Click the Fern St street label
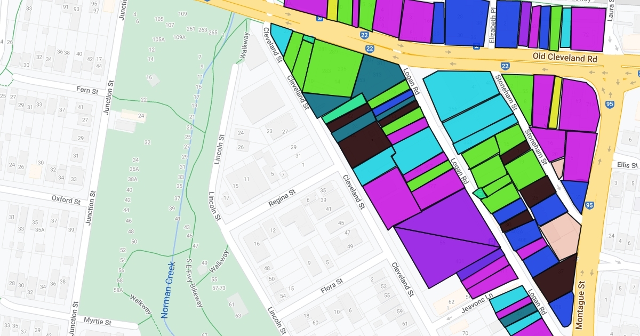640x336 pixels. tap(87, 91)
